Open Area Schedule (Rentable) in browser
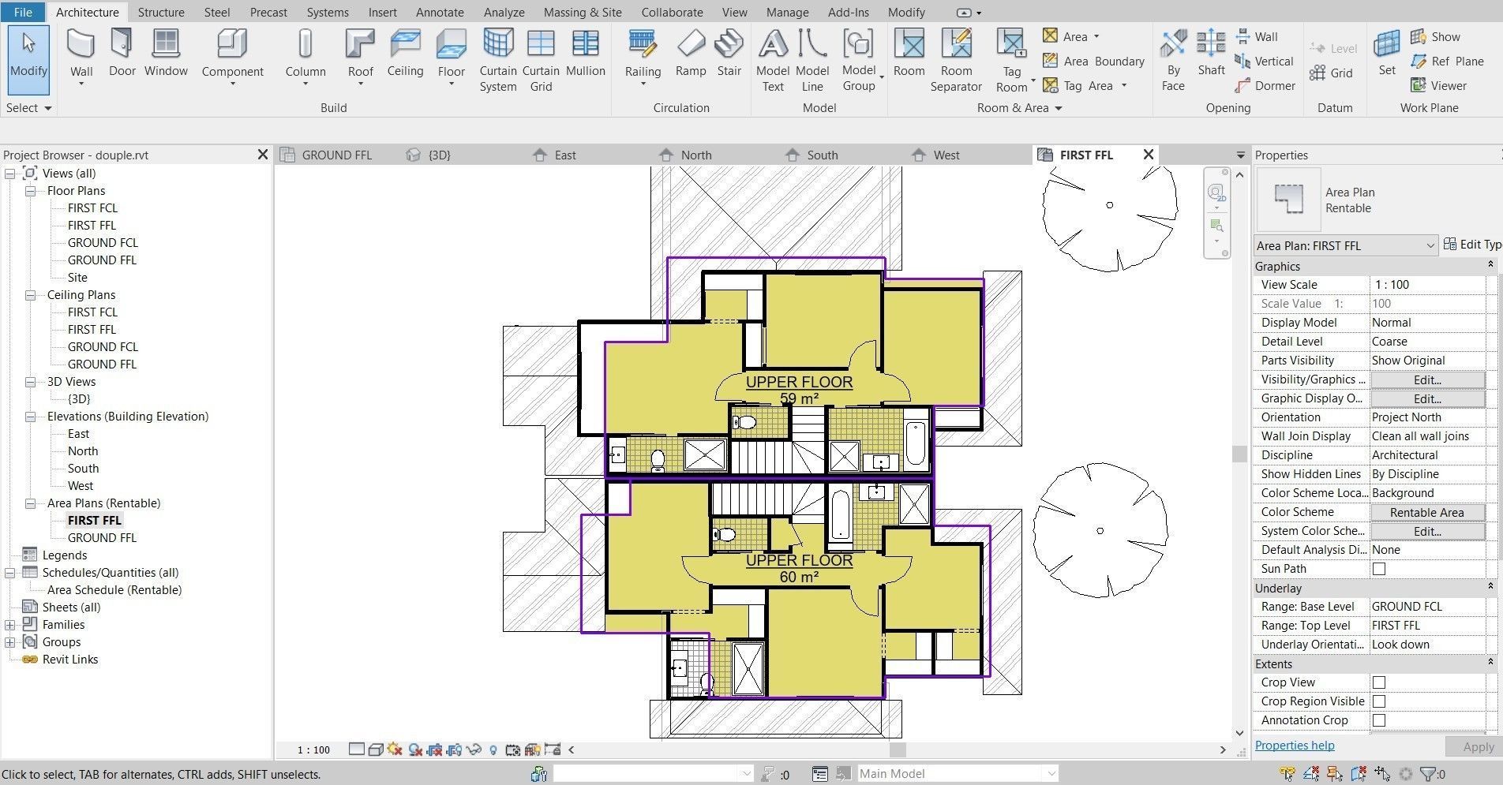1503x785 pixels. [114, 590]
